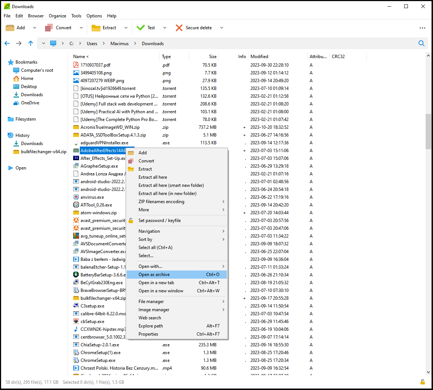
Task: Choose Open in a new tab
Action: point(177,283)
